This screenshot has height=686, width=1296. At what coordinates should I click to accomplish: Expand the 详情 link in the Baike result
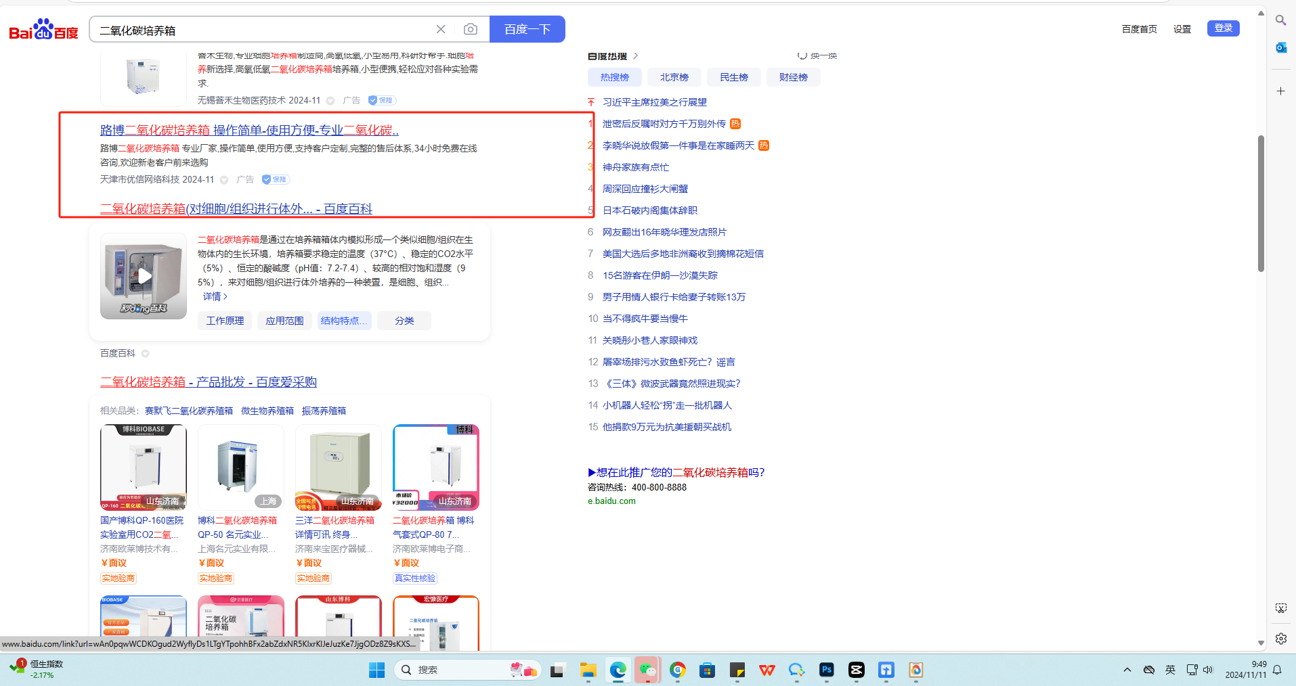coord(215,296)
